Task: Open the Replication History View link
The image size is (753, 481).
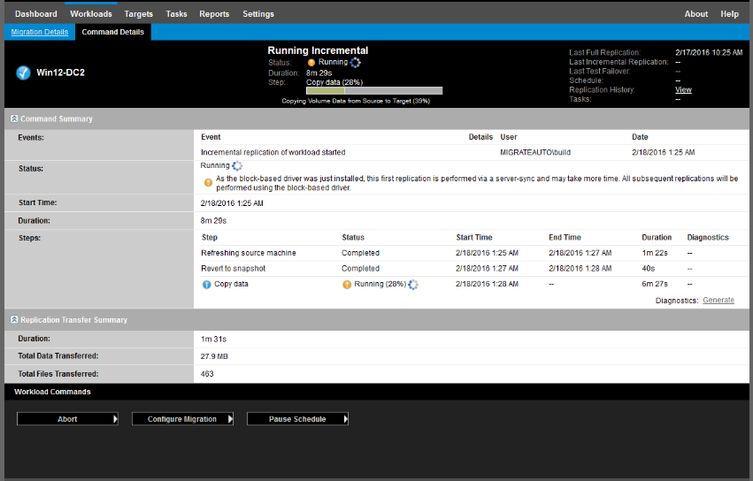Action: [x=683, y=90]
